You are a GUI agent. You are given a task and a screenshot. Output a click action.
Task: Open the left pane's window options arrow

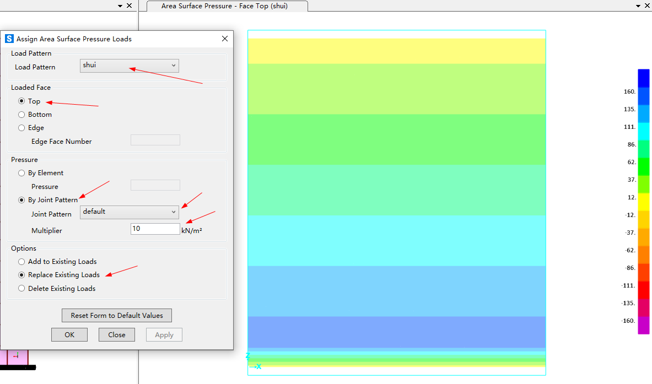click(120, 6)
